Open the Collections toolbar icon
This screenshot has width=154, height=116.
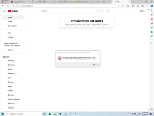tap(138, 6)
